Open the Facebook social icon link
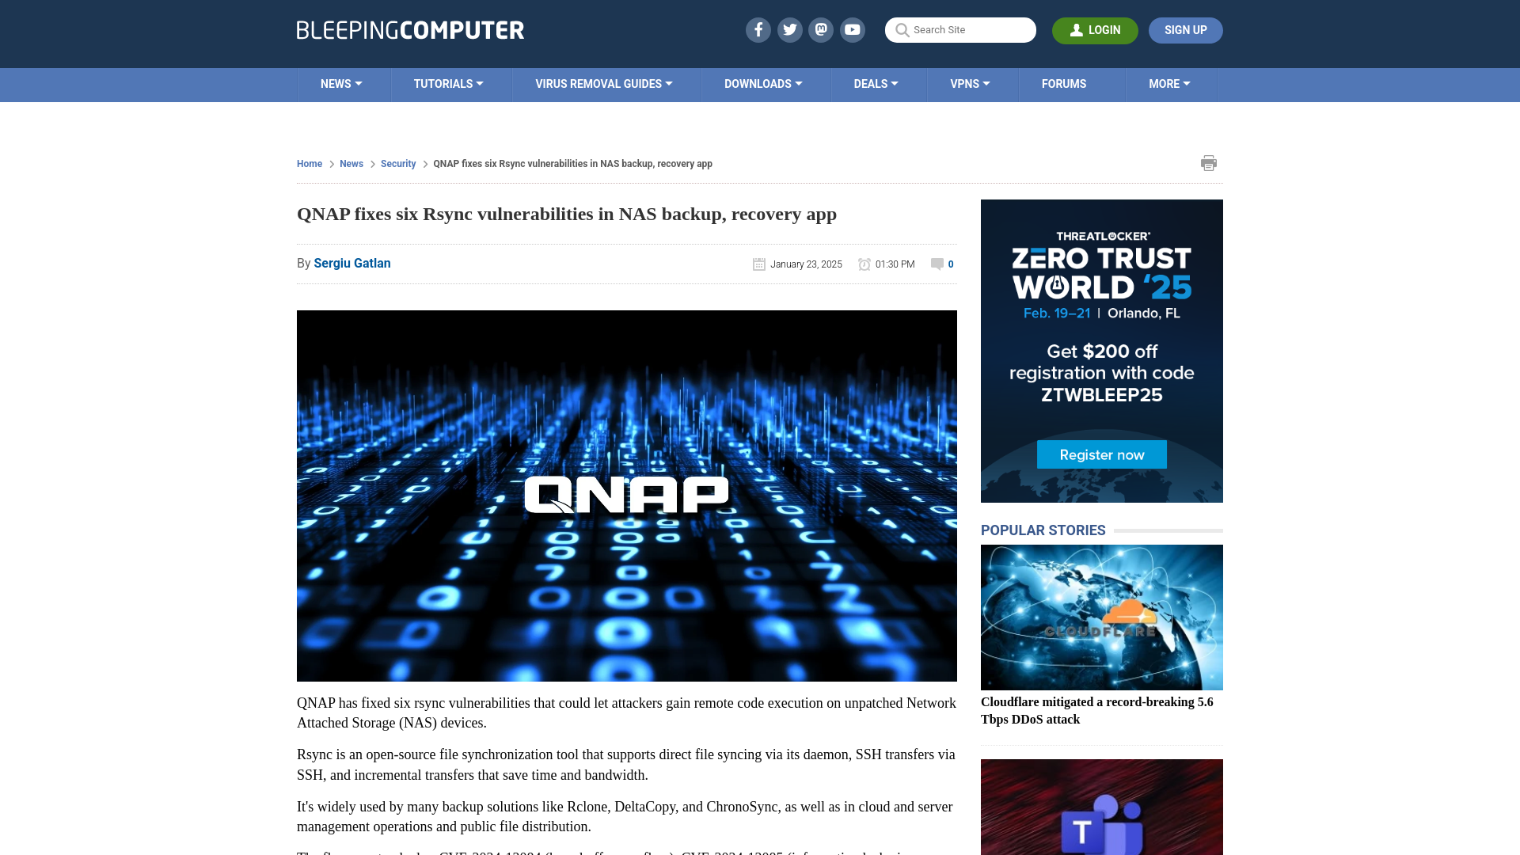Image resolution: width=1520 pixels, height=855 pixels. tap(758, 29)
